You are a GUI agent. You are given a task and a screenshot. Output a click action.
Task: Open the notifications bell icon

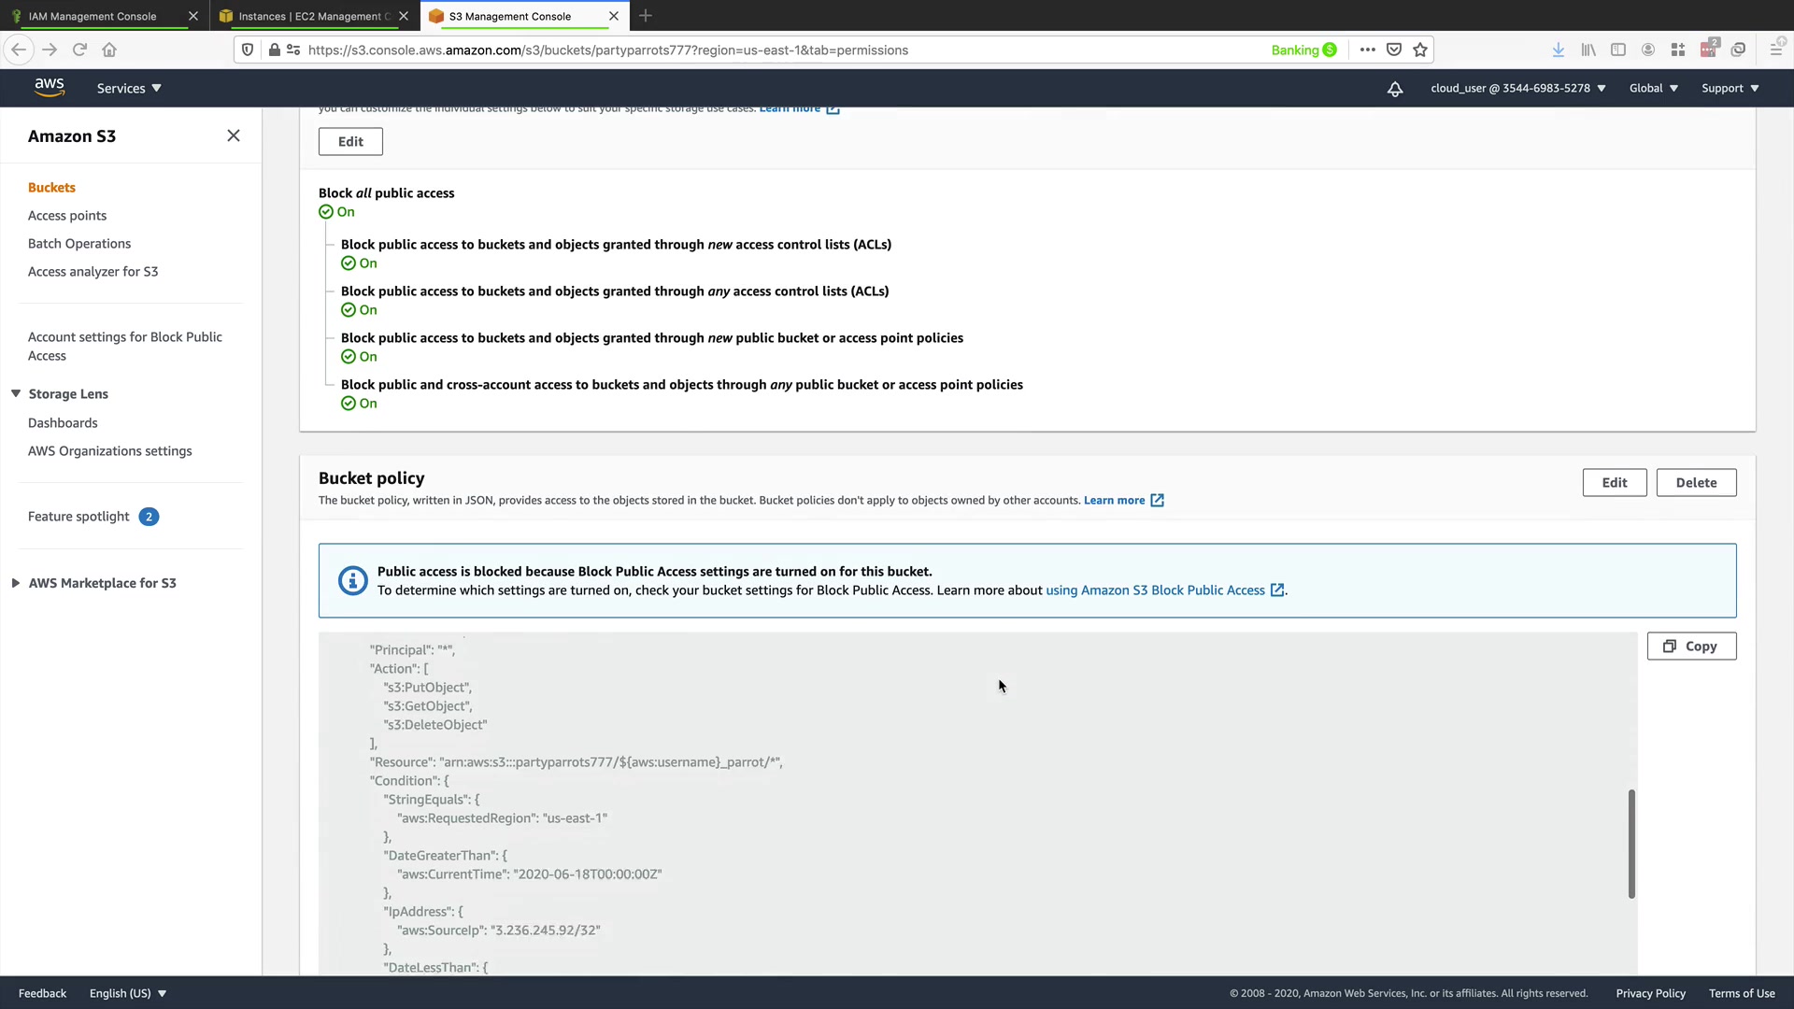(1394, 89)
